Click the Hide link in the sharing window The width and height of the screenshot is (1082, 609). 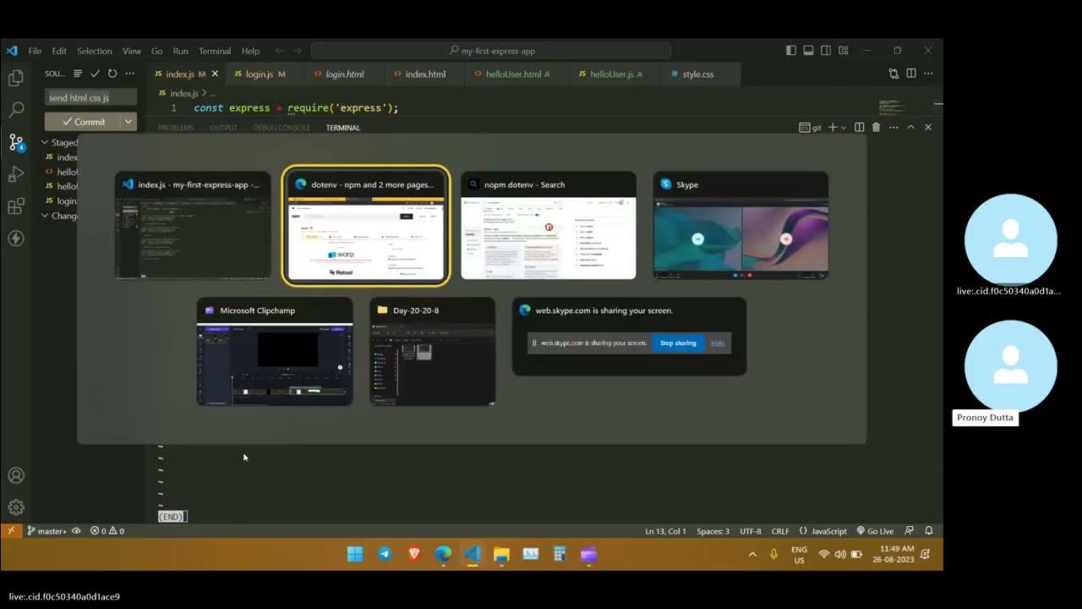pyautogui.click(x=717, y=343)
